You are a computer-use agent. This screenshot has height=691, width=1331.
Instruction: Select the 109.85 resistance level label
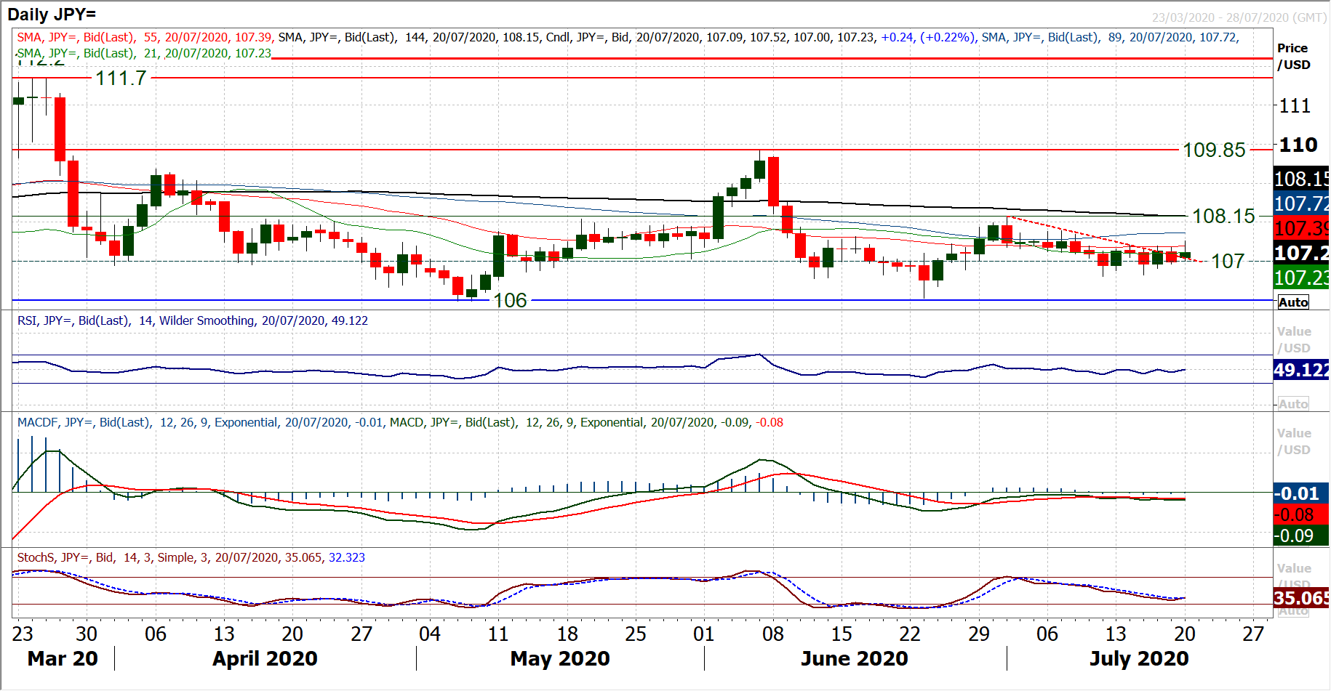click(1214, 150)
